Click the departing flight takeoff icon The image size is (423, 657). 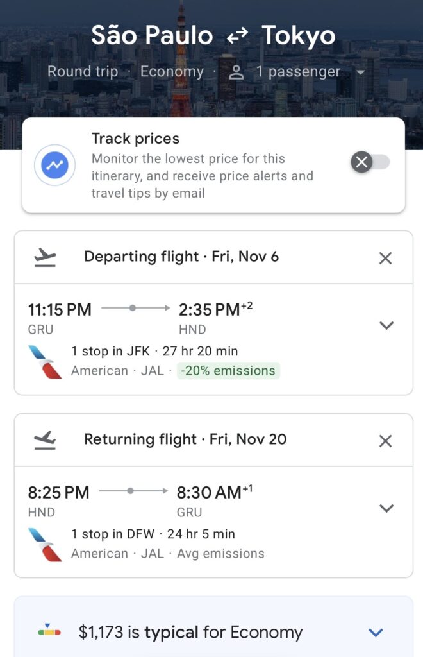click(45, 257)
